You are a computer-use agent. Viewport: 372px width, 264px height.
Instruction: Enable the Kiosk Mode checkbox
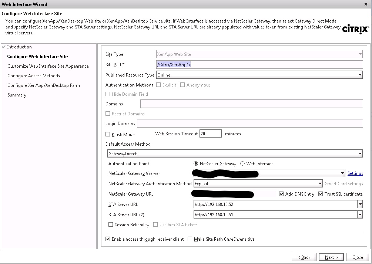click(108, 135)
